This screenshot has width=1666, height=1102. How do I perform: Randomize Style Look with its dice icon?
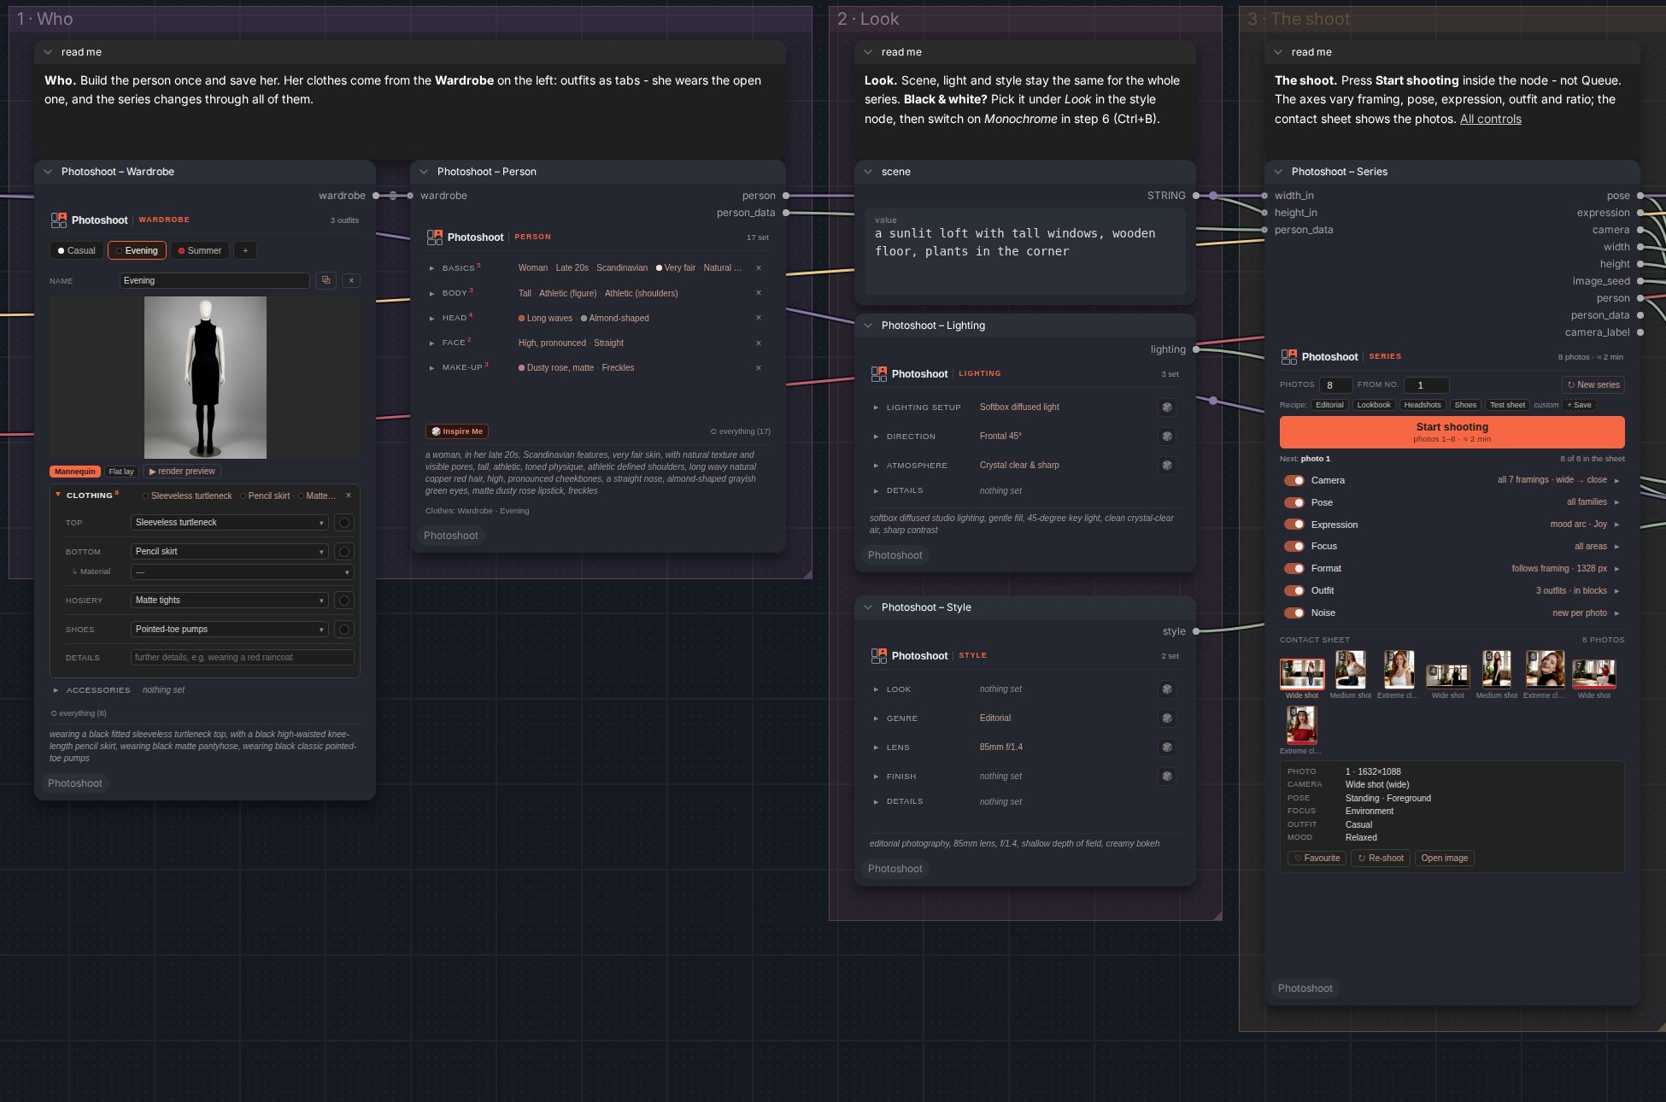(x=1167, y=689)
